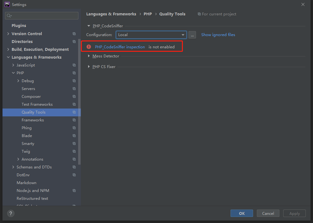Click the settings tree vertical scrollbar

pos(79,102)
